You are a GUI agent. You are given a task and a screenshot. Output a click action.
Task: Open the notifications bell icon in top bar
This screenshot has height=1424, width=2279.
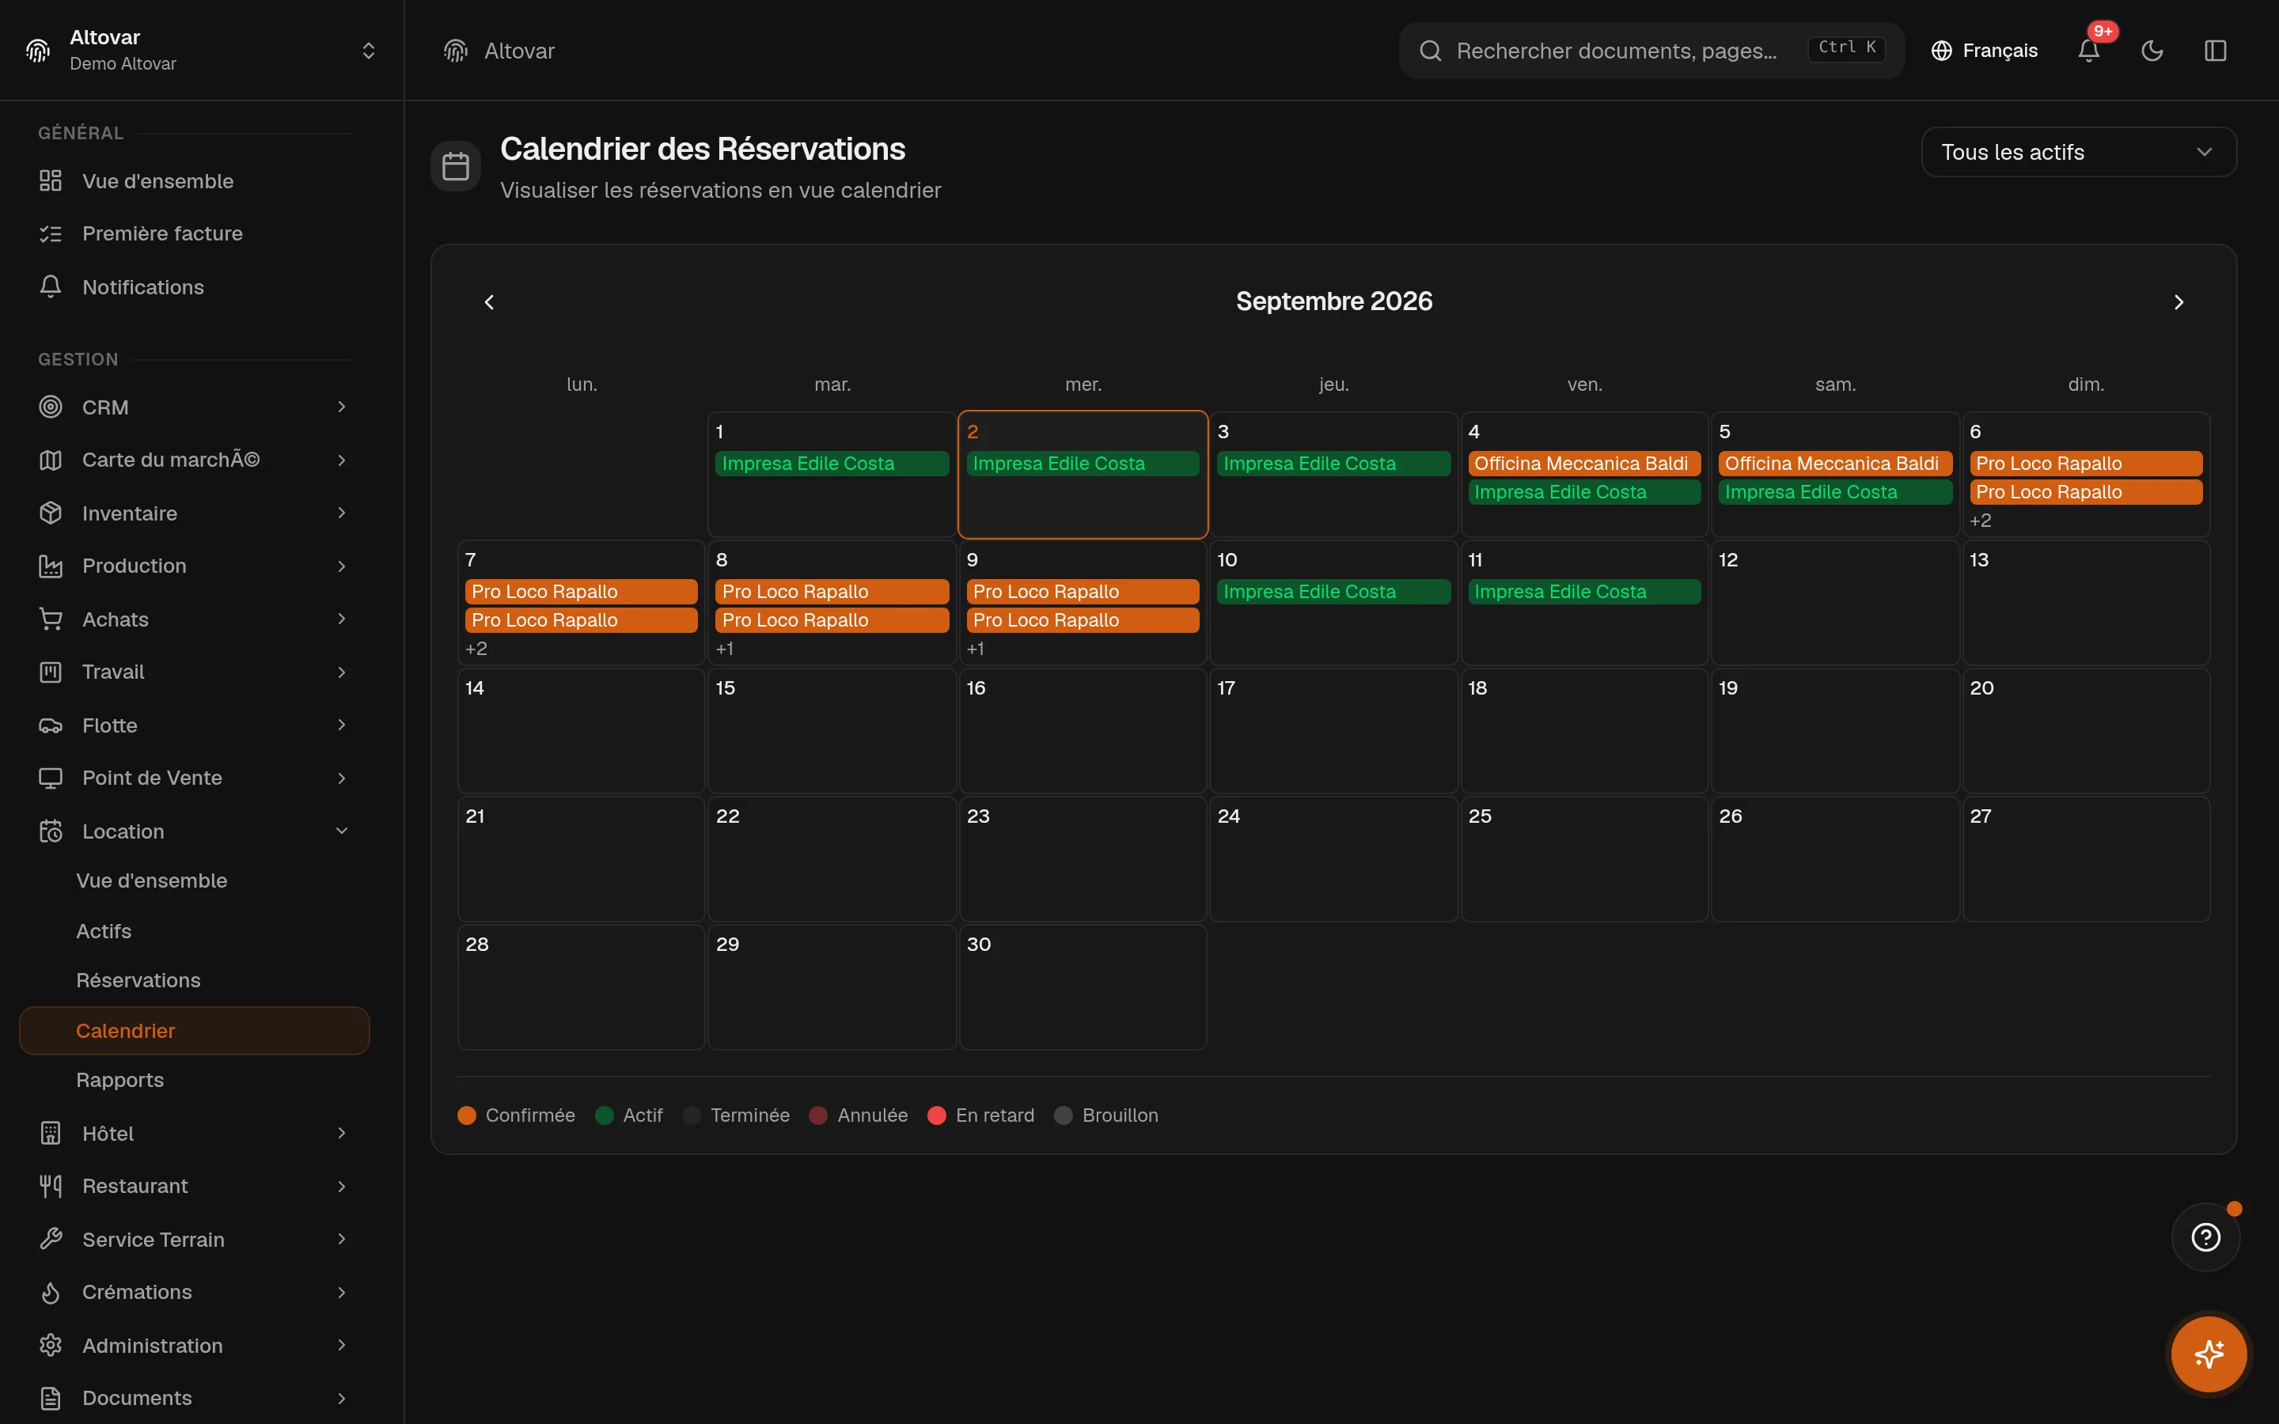click(x=2088, y=51)
